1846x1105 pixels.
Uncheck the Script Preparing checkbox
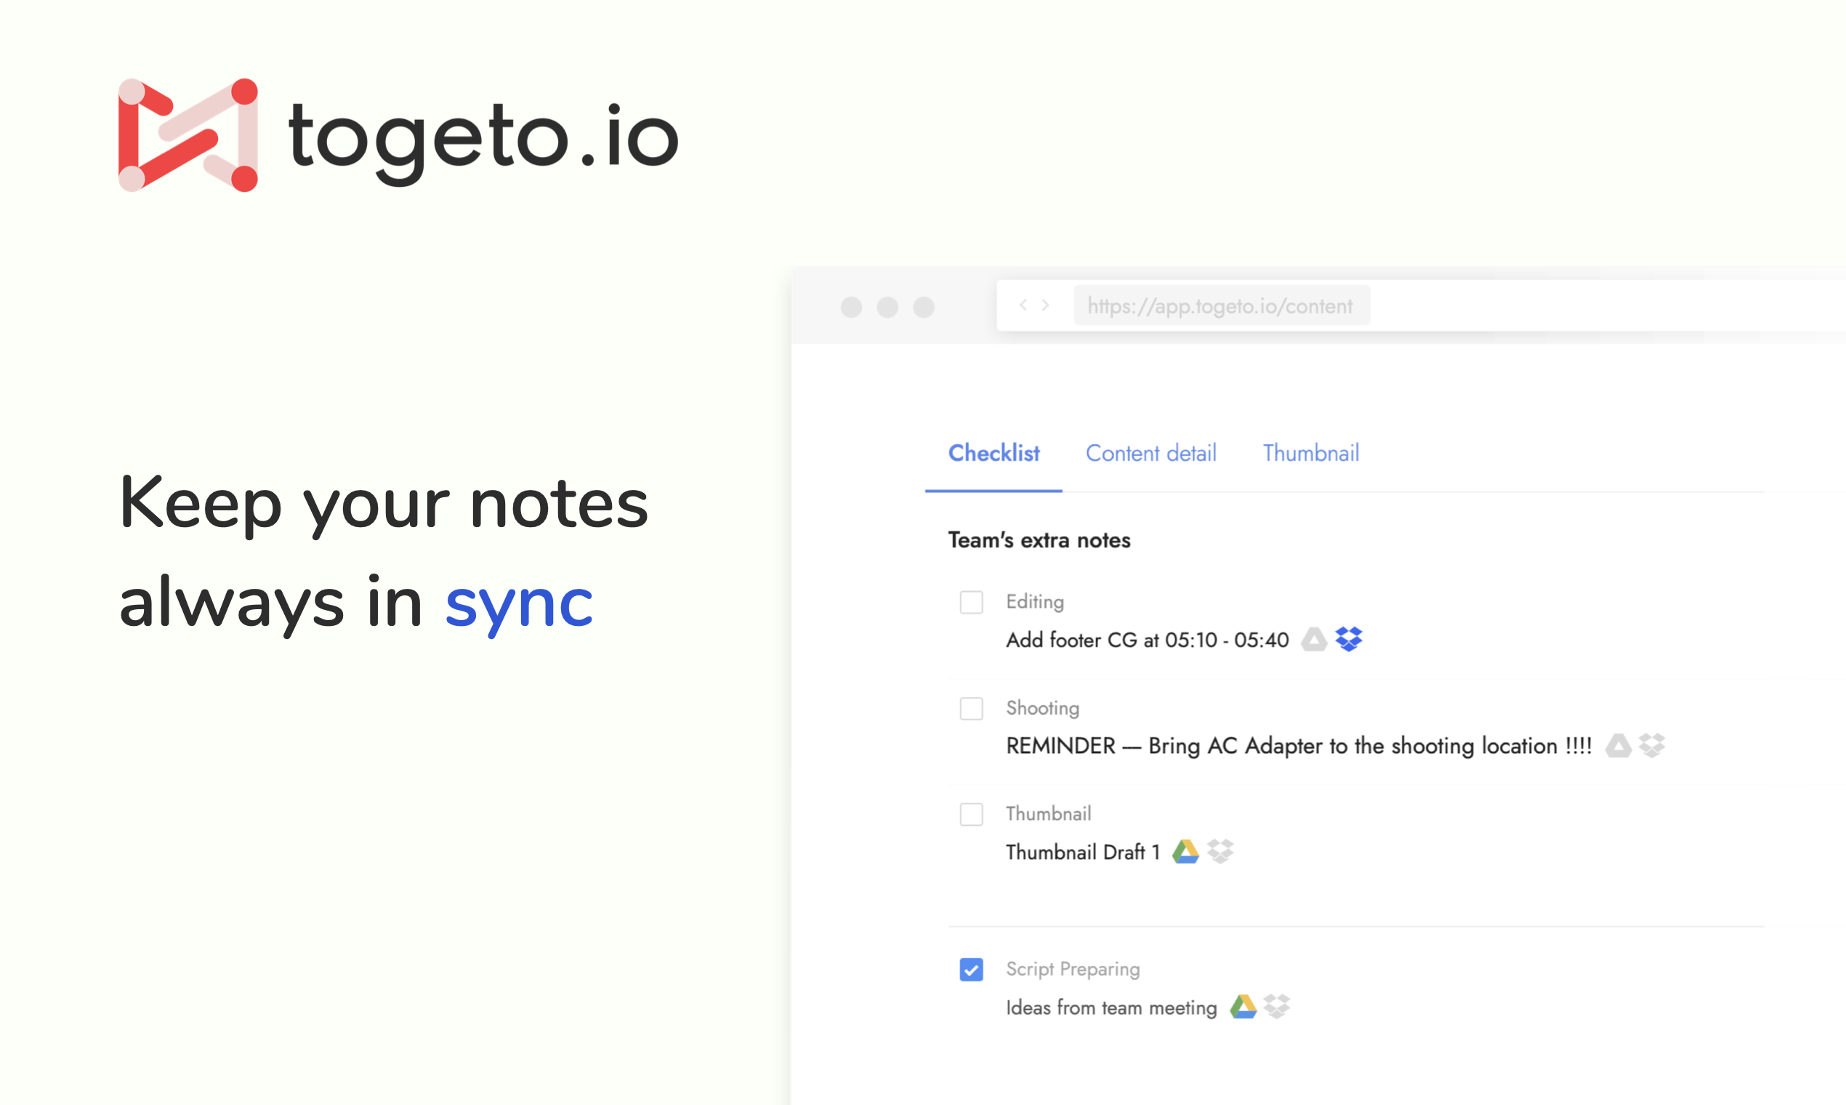click(x=971, y=970)
